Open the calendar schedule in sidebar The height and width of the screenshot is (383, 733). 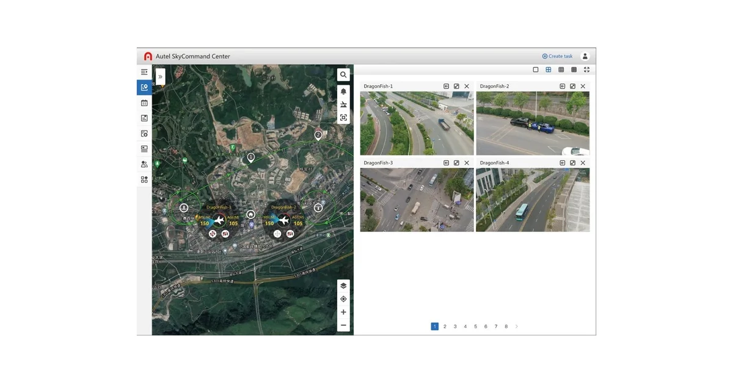(144, 103)
